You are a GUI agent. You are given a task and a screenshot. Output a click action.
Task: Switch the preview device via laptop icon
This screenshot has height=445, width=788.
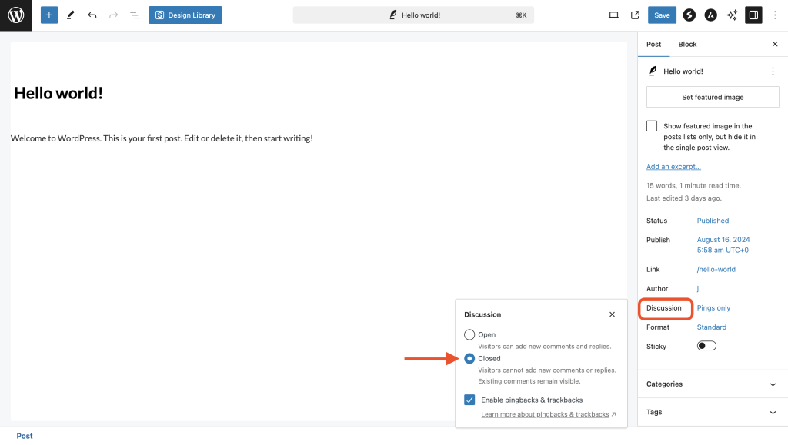pyautogui.click(x=613, y=15)
